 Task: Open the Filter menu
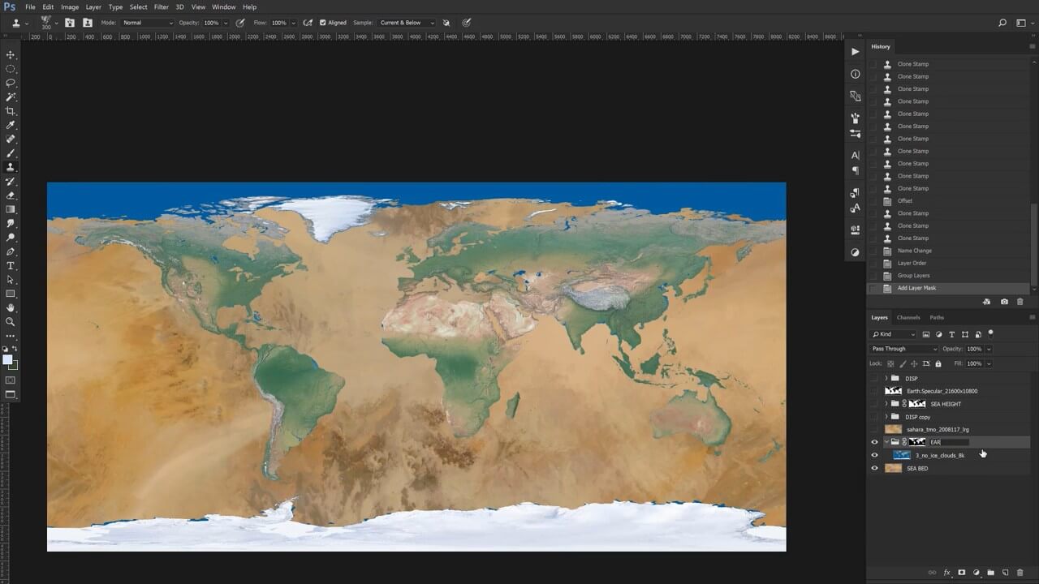pos(162,6)
